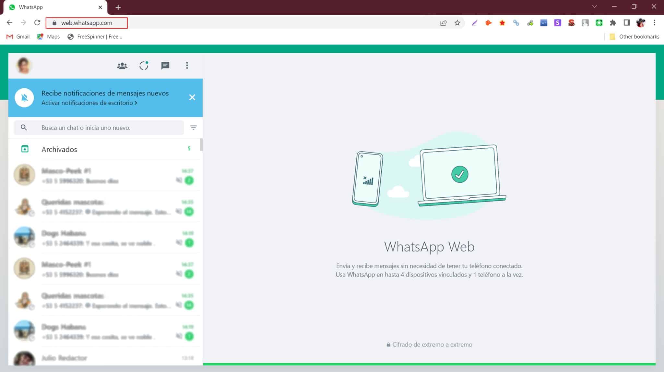Click in the chat search input field
Image resolution: width=664 pixels, height=372 pixels.
pos(97,128)
